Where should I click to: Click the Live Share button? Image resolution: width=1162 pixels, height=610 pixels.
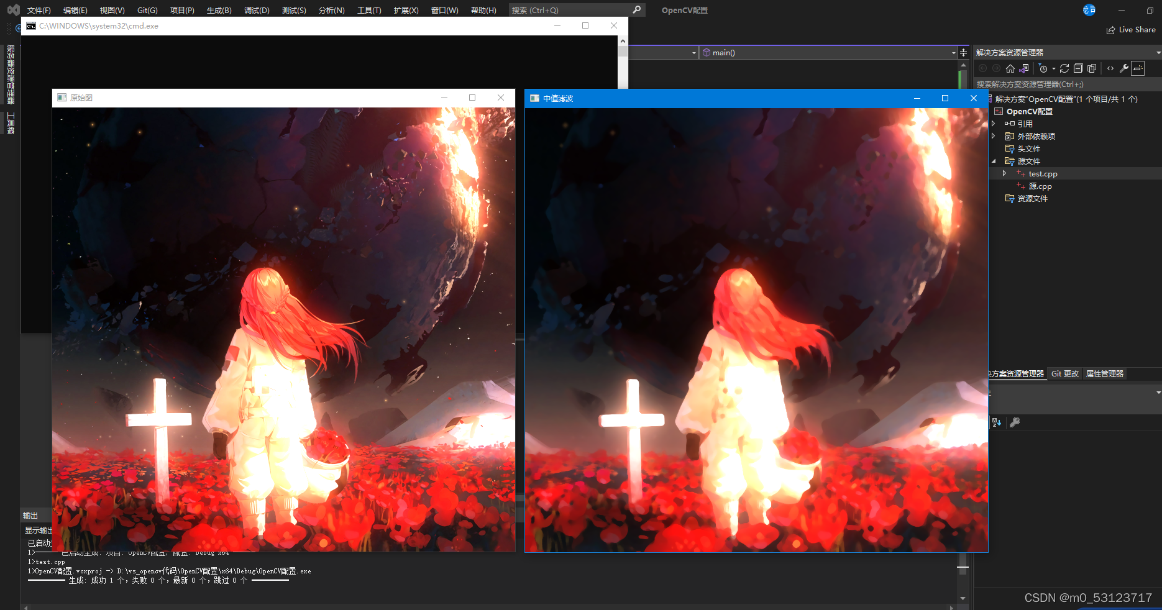pos(1131,30)
